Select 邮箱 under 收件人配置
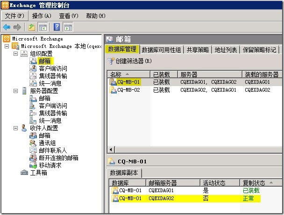Image resolution: width=284 pixels, height=215 pixels. click(x=44, y=135)
